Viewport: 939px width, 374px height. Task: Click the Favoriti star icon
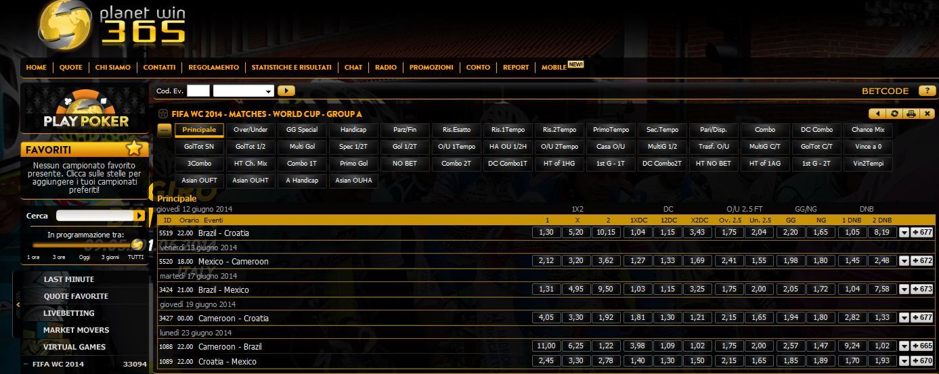point(134,148)
